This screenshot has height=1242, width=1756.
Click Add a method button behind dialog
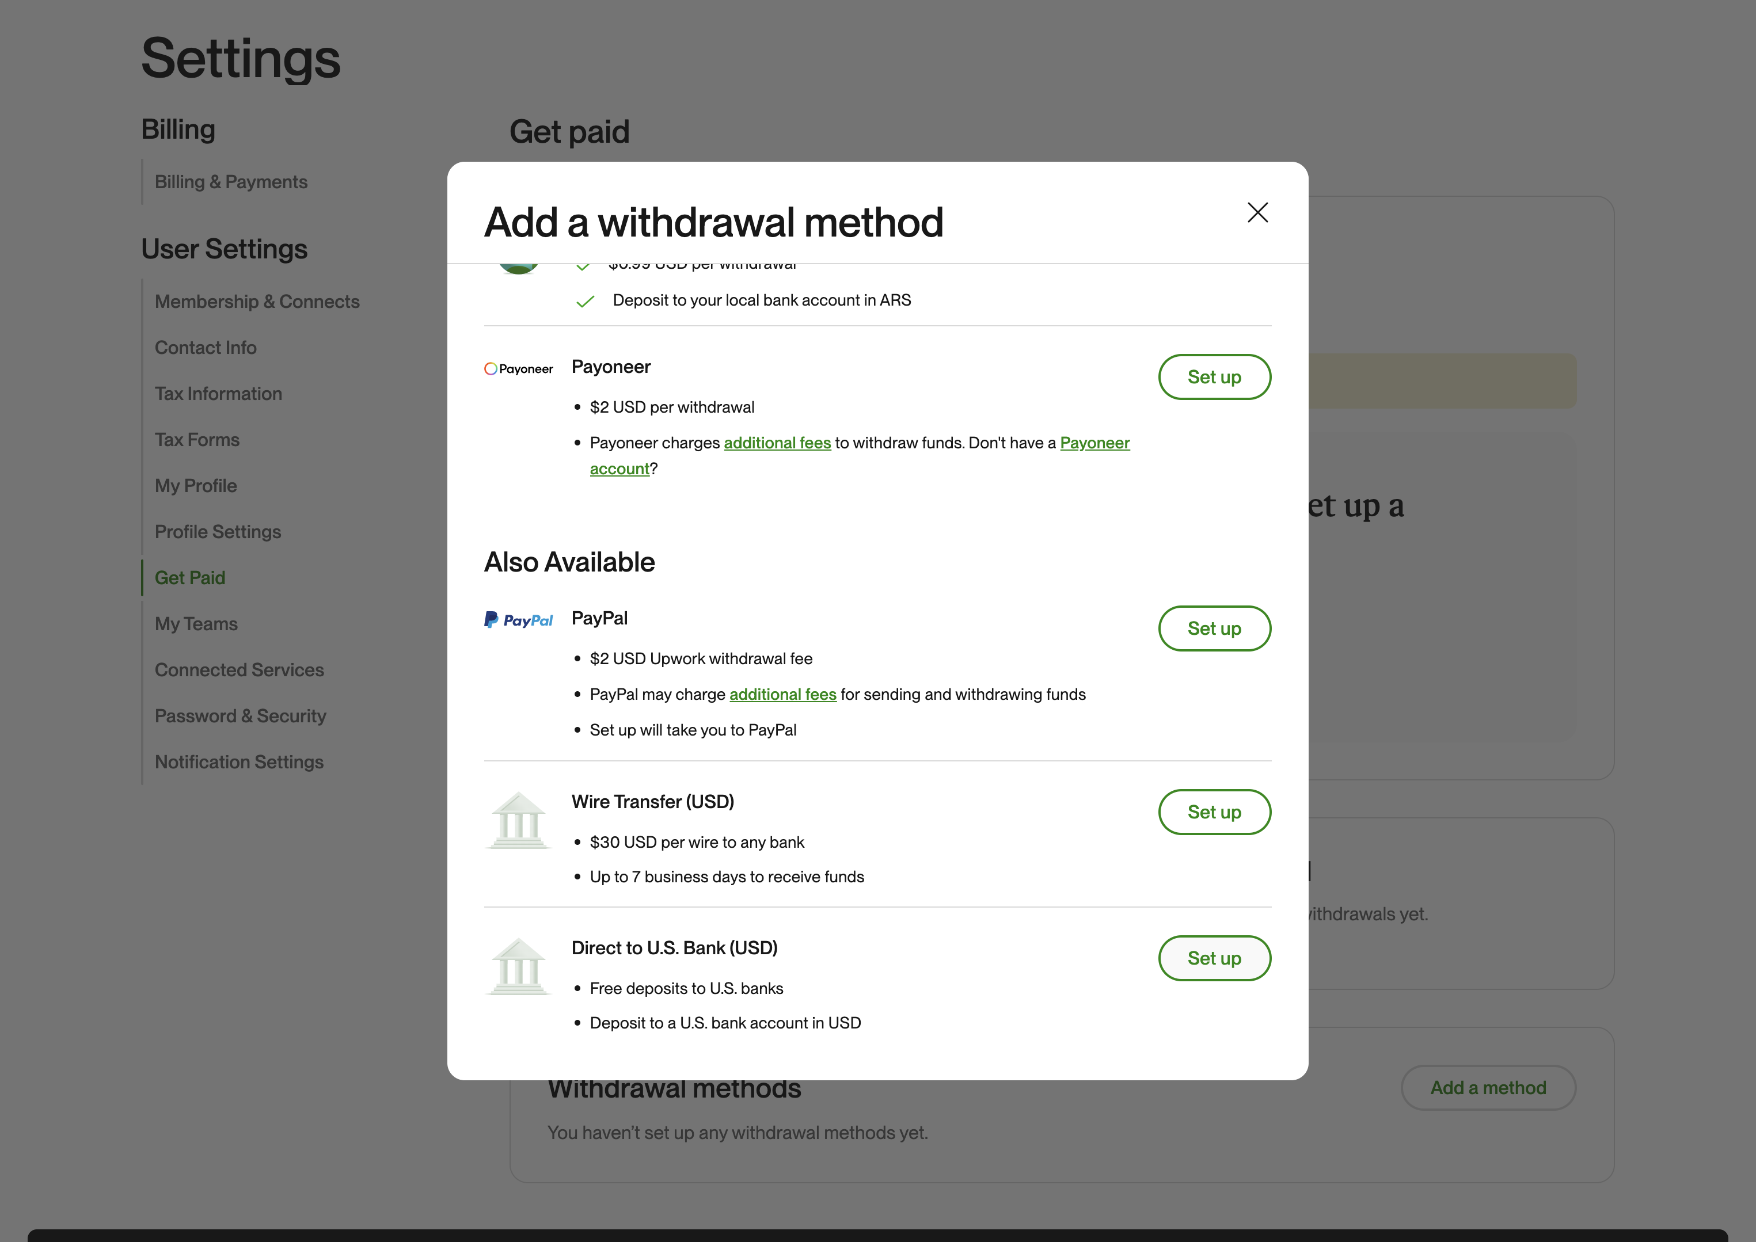point(1488,1088)
